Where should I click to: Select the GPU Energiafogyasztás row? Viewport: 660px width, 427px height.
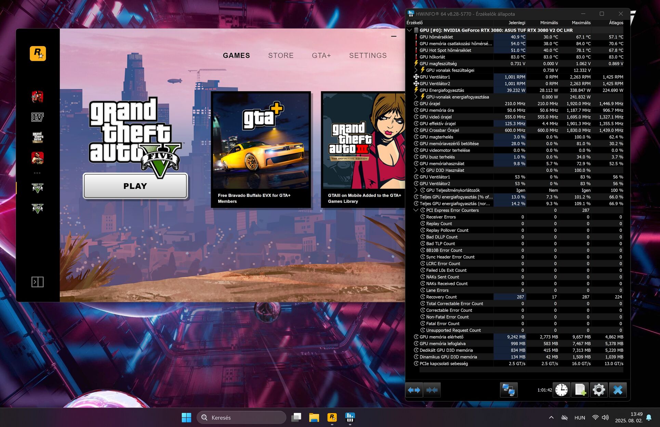point(518,90)
